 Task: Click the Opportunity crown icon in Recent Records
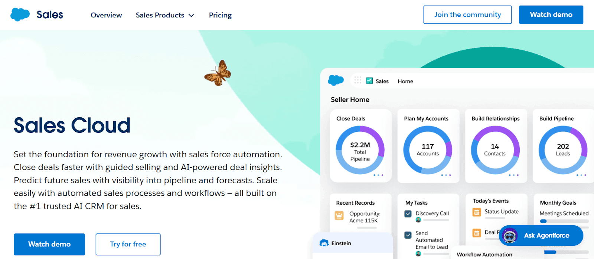click(x=339, y=215)
